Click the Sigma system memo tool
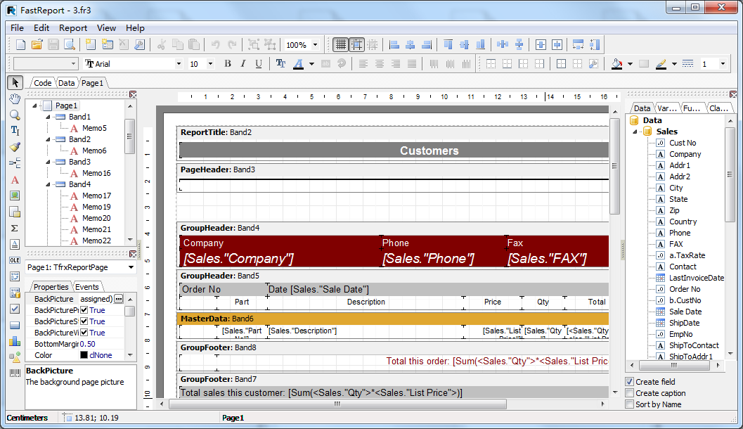Viewport: 743px width, 429px height. (15, 228)
